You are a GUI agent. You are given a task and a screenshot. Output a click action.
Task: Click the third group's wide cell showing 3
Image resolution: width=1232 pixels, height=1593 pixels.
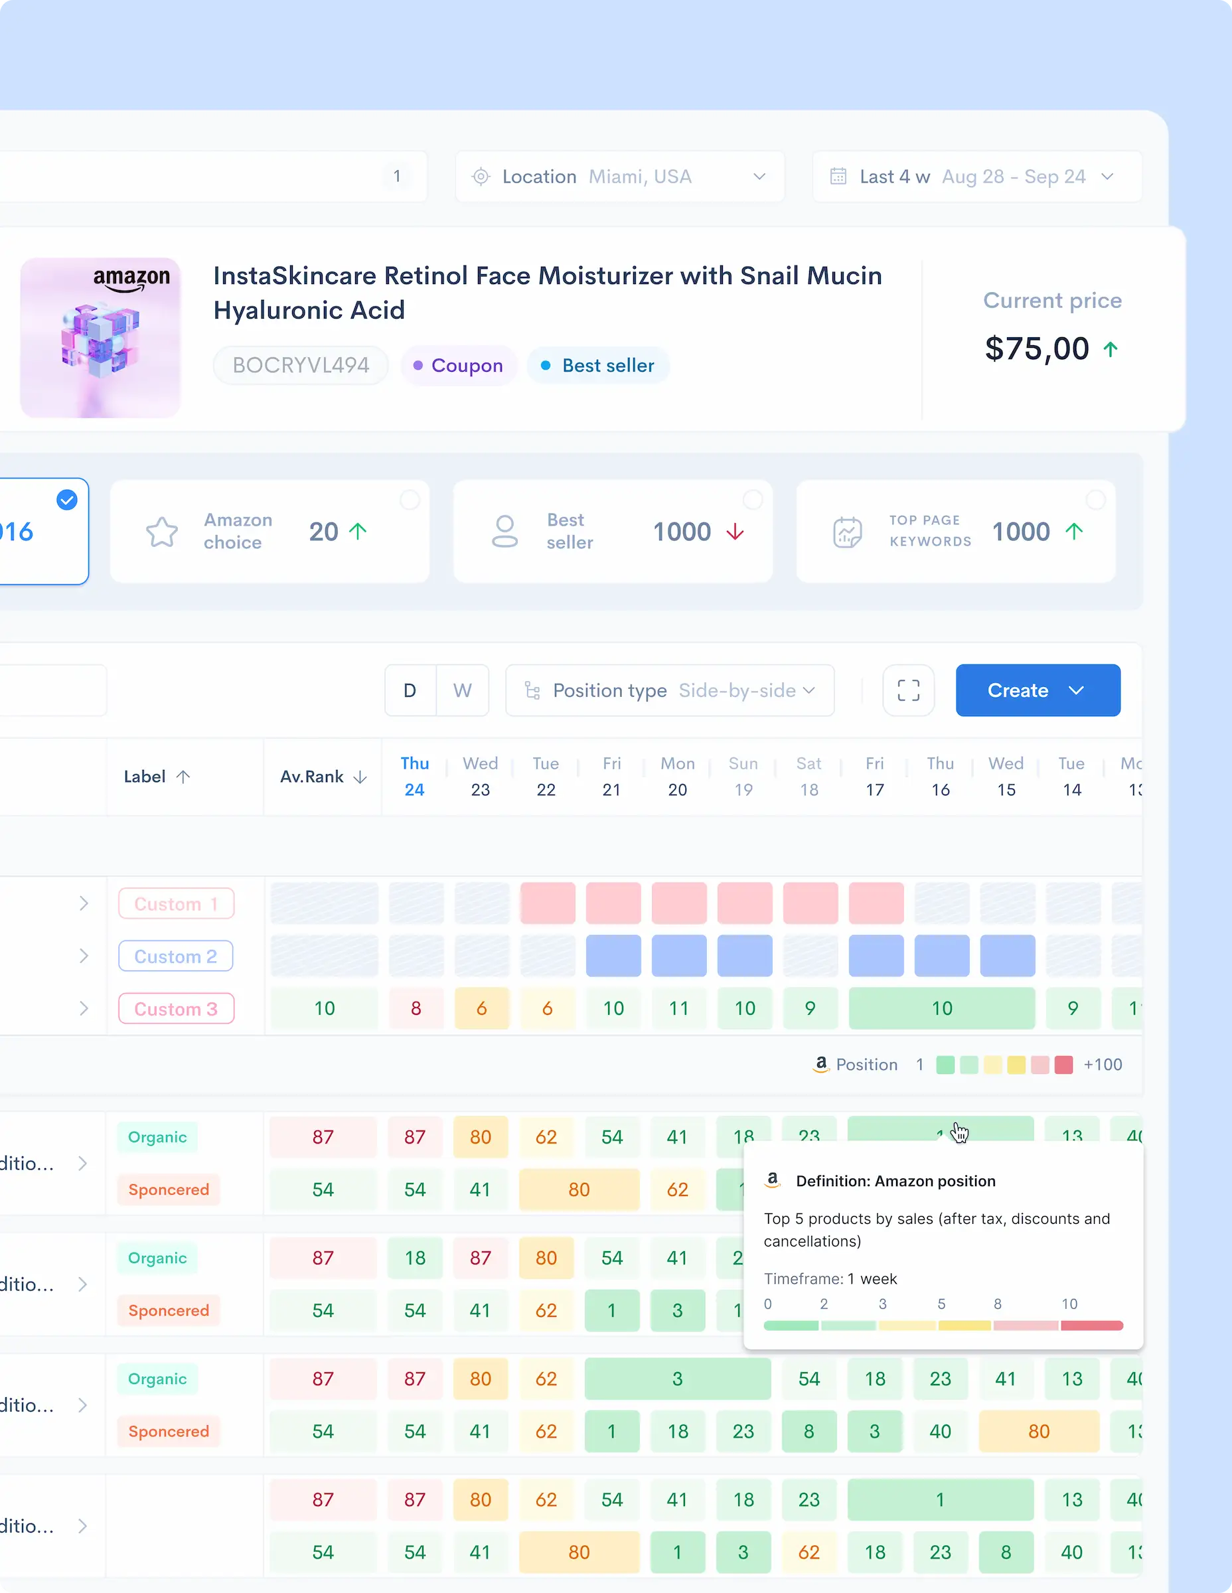pos(678,1379)
